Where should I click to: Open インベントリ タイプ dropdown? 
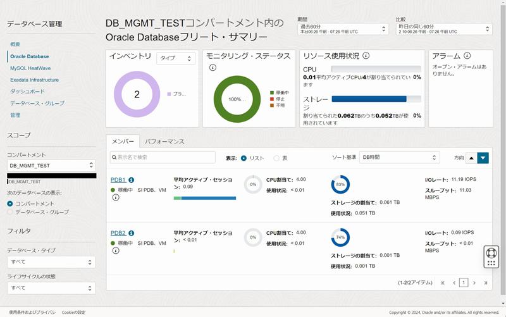(x=176, y=58)
